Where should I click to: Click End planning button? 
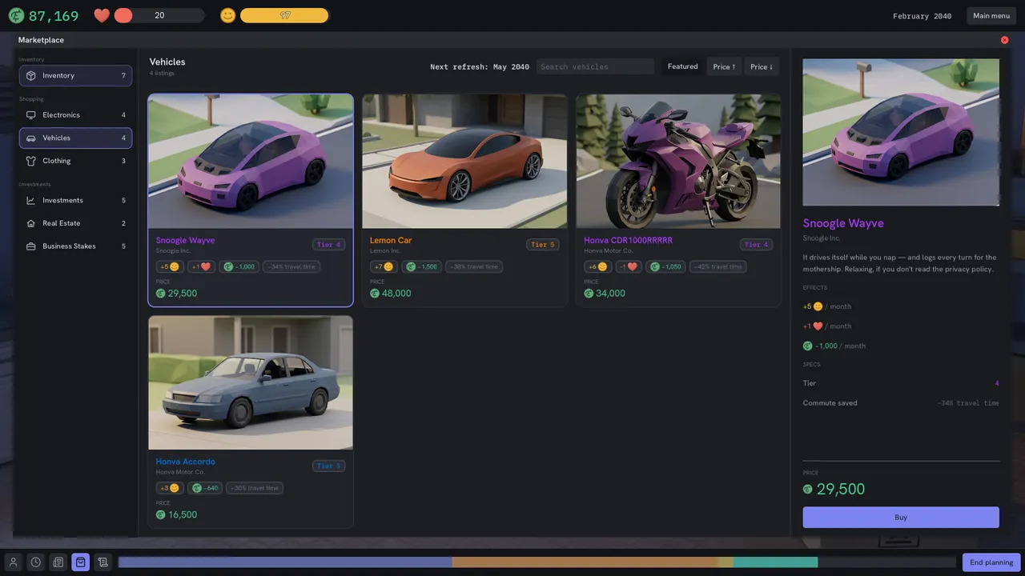tap(991, 562)
